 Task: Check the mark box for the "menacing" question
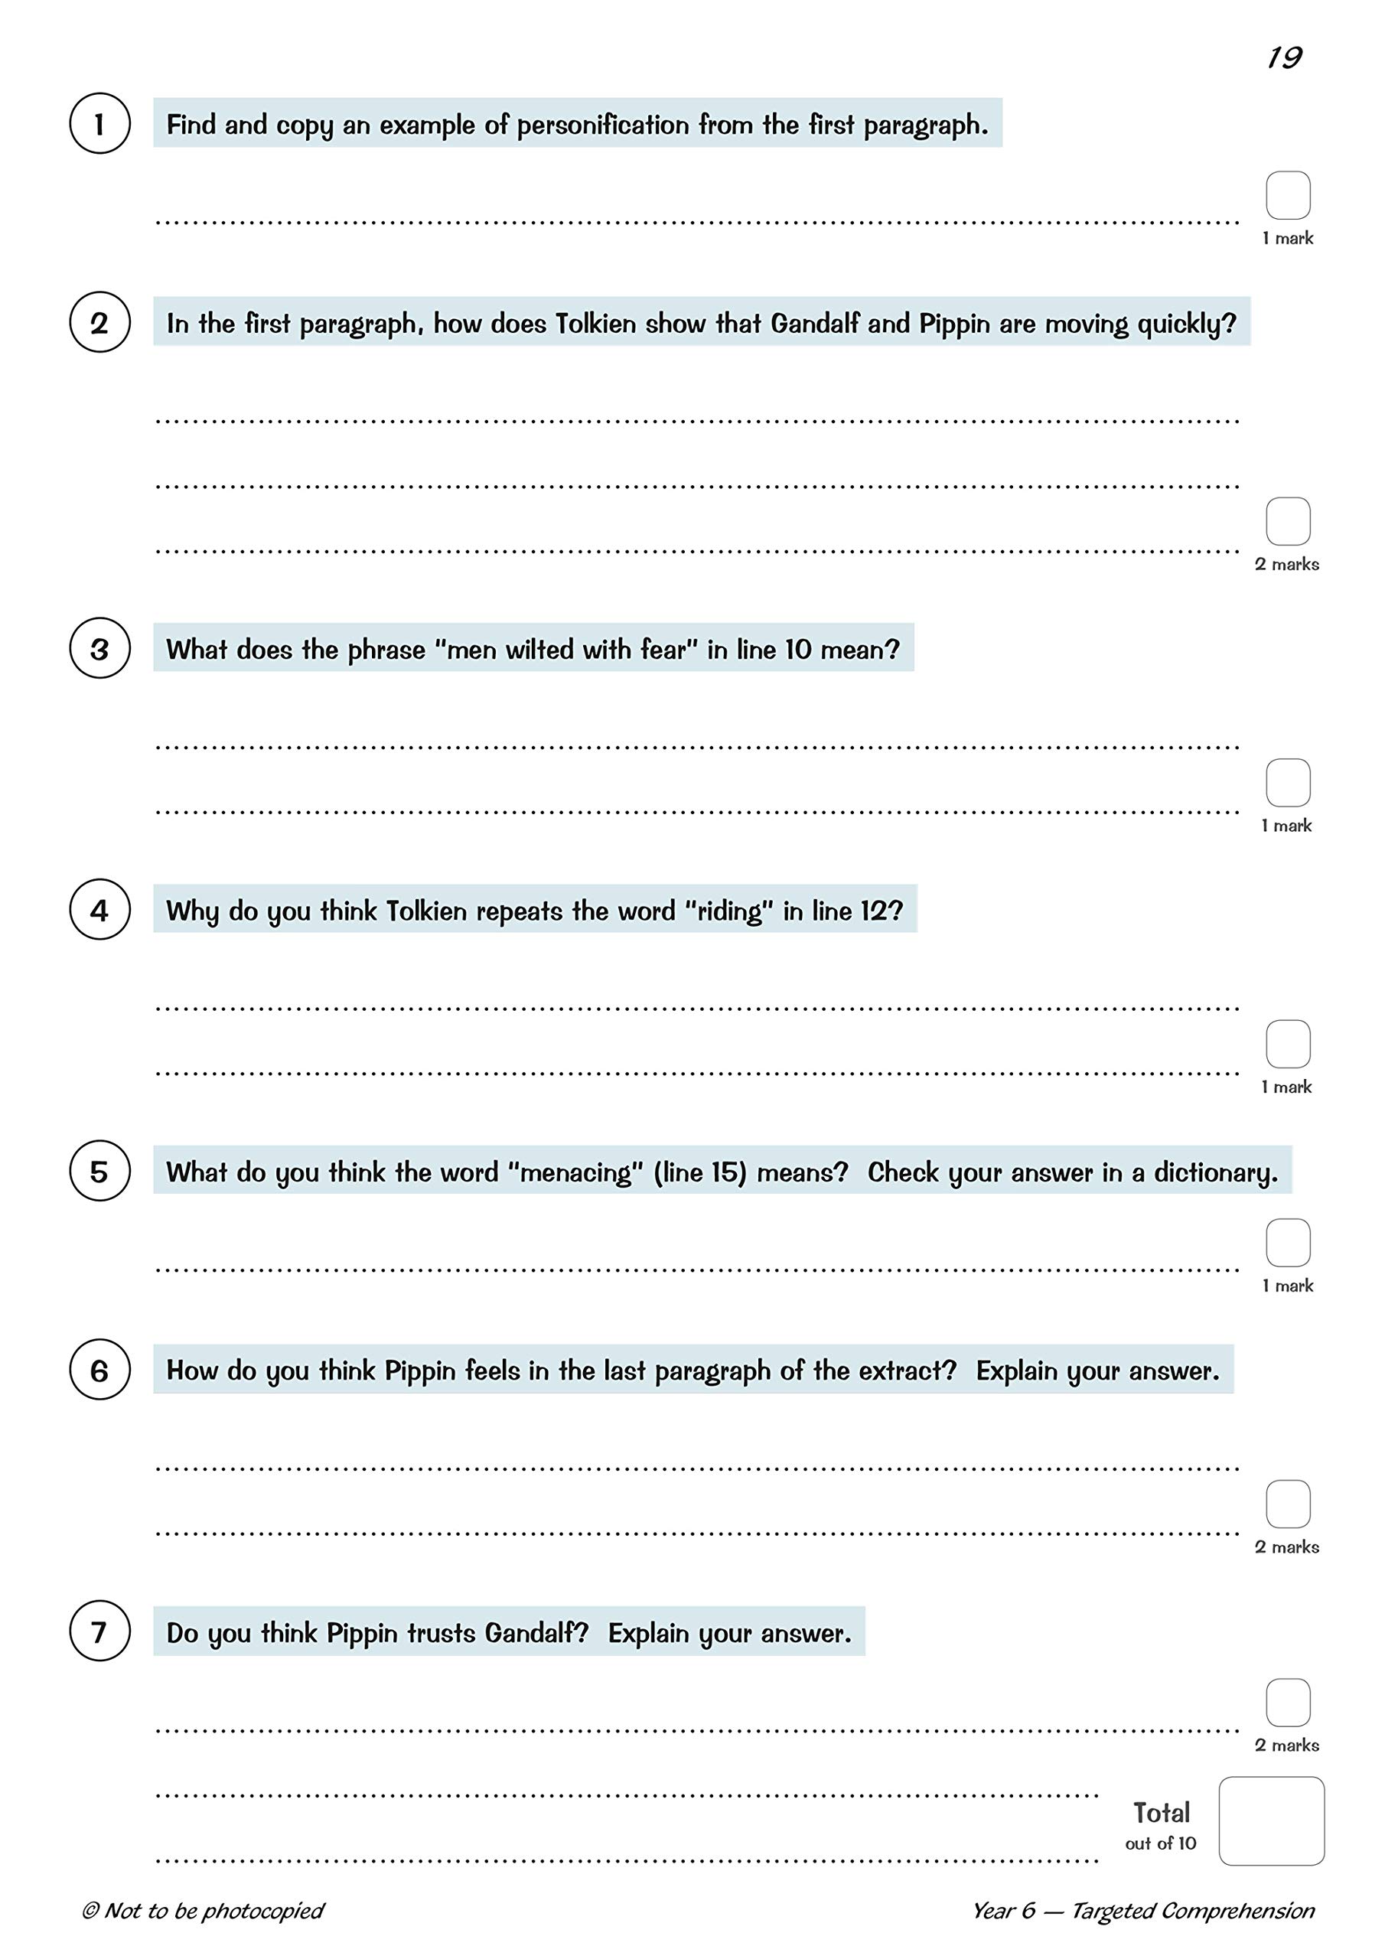tap(1287, 1242)
